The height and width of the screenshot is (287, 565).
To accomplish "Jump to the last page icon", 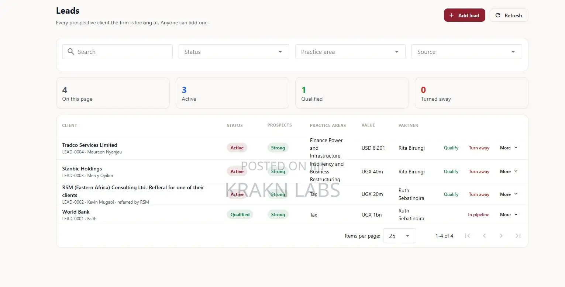I will point(518,236).
